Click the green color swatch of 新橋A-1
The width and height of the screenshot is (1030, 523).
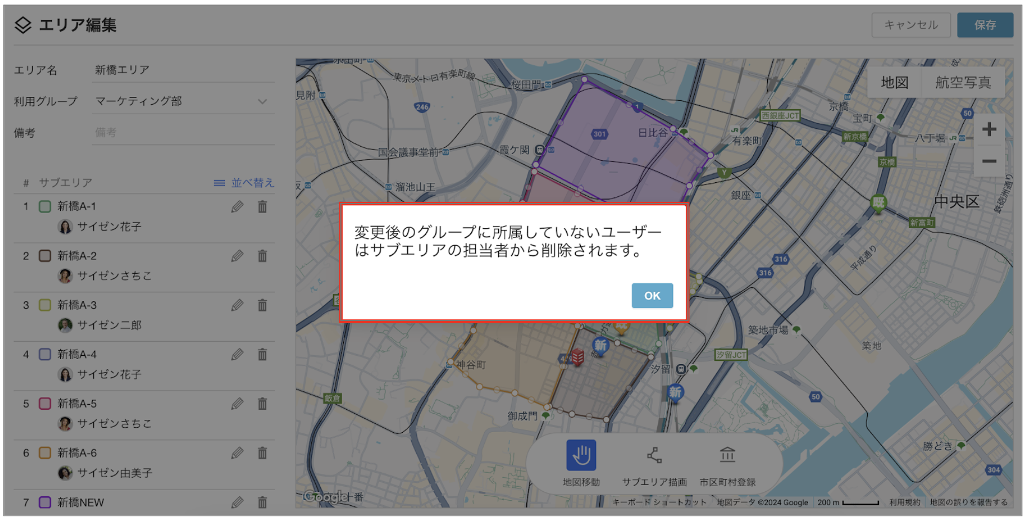tap(45, 207)
